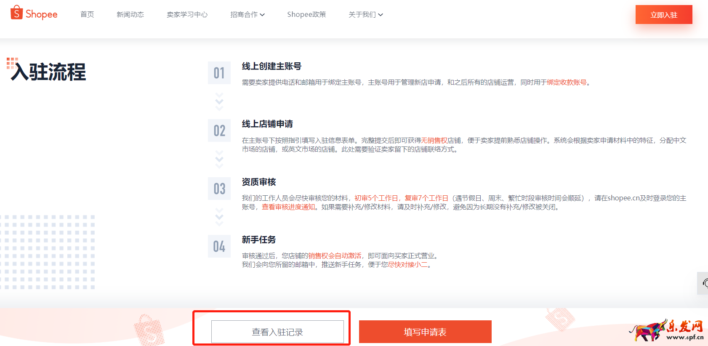Click the 初审5个工作日 highlighted text
This screenshot has width=708, height=346.
(376, 198)
